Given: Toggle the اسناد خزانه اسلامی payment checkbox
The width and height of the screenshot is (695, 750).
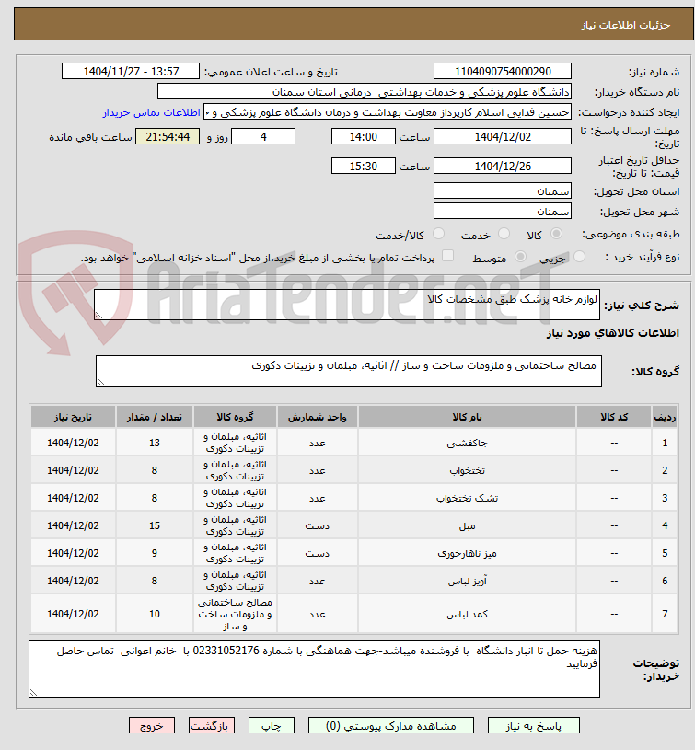Looking at the screenshot, I should point(447,256).
